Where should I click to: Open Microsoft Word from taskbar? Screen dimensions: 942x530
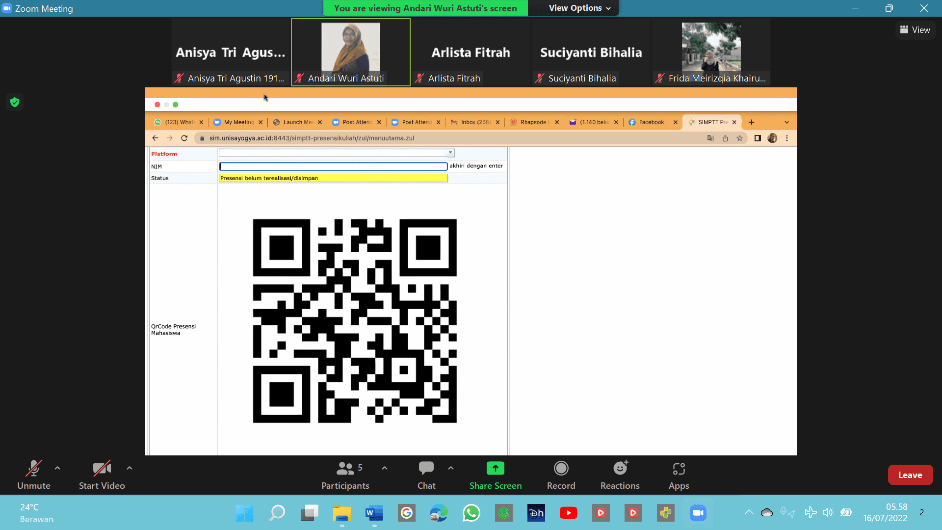click(x=374, y=513)
